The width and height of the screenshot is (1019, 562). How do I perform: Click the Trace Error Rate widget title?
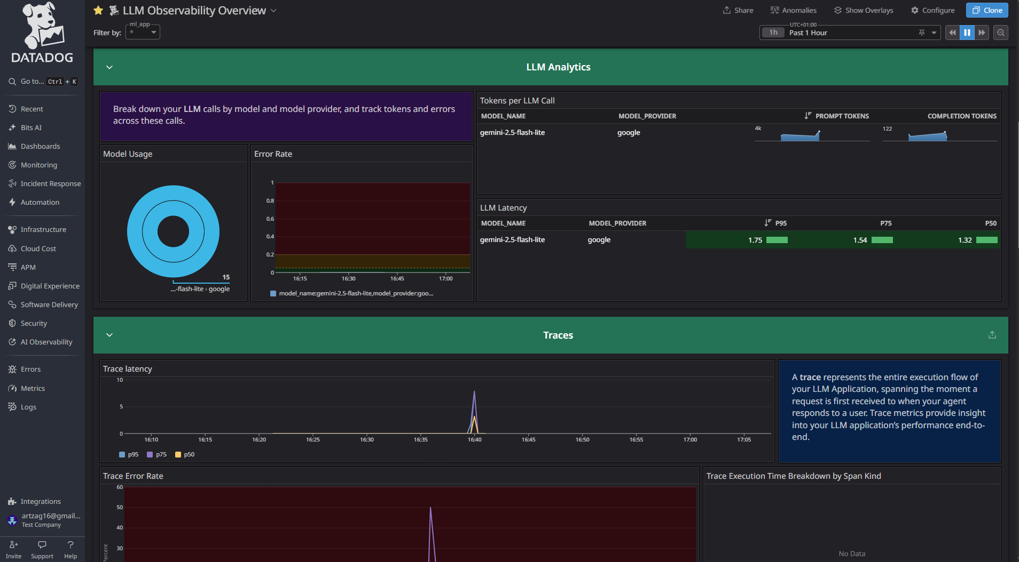click(133, 476)
